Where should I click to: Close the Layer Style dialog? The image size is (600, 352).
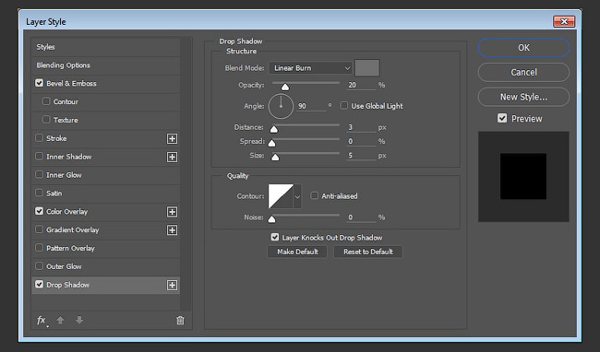click(564, 21)
